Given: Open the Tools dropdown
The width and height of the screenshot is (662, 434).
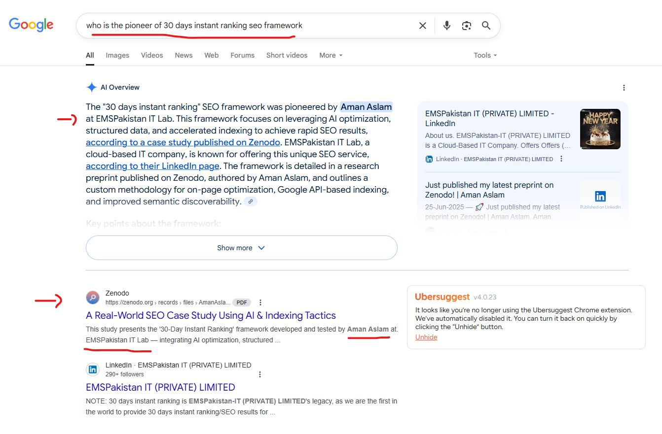Looking at the screenshot, I should pos(485,55).
